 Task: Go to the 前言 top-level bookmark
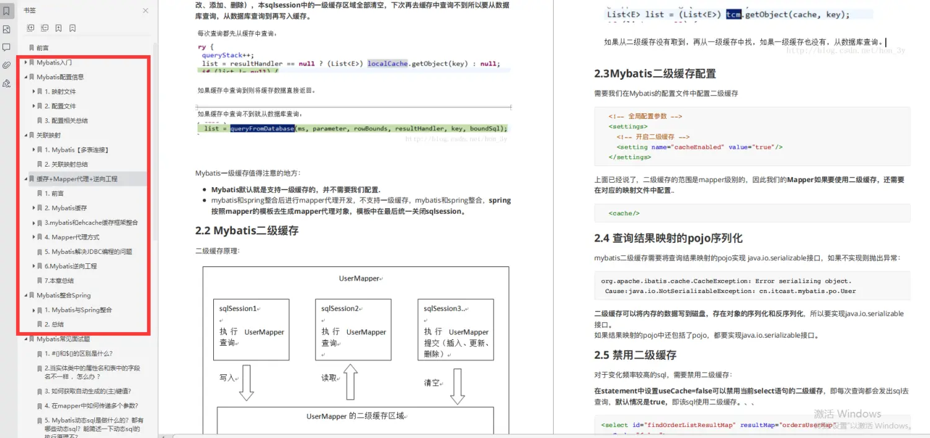click(x=42, y=48)
